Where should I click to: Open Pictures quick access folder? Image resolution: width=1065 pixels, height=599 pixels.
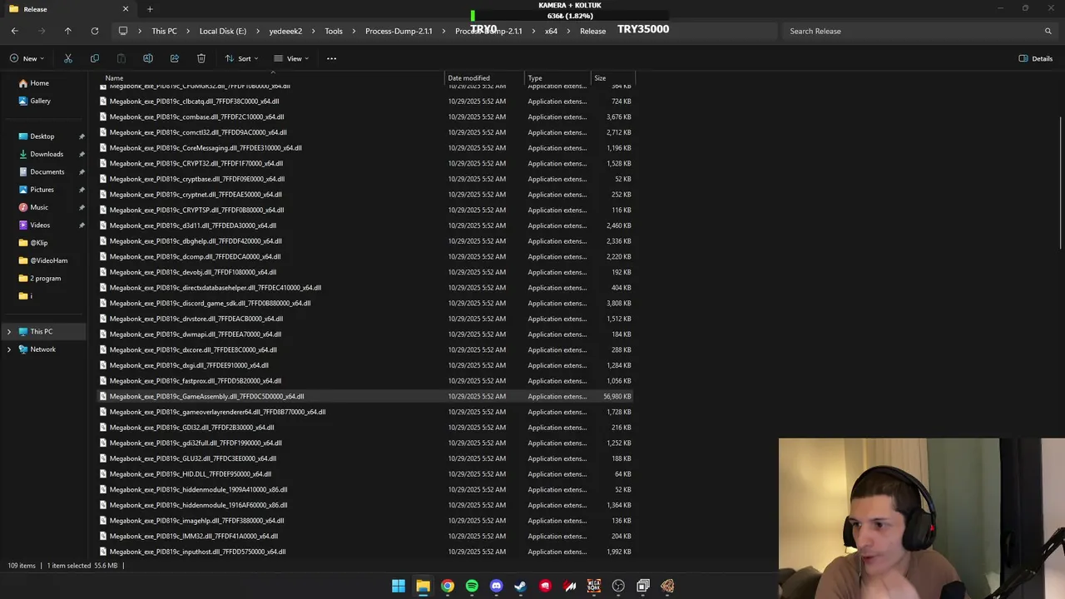(x=42, y=190)
